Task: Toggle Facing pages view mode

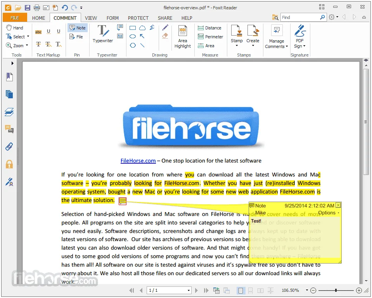Action: tap(260, 290)
